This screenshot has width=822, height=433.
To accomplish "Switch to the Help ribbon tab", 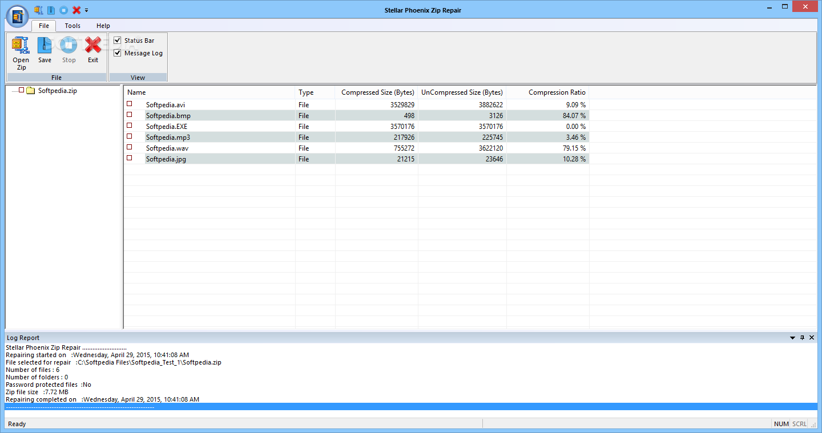I will (x=103, y=26).
